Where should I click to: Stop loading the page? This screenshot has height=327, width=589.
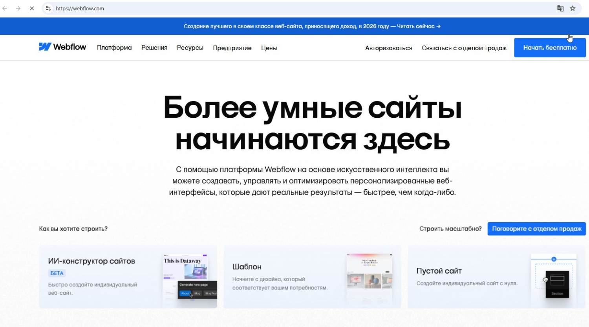pyautogui.click(x=32, y=8)
